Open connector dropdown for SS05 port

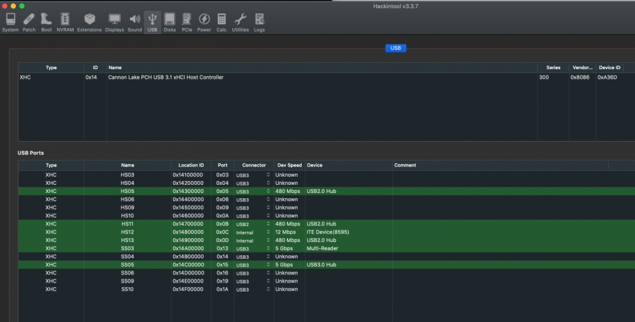point(253,265)
